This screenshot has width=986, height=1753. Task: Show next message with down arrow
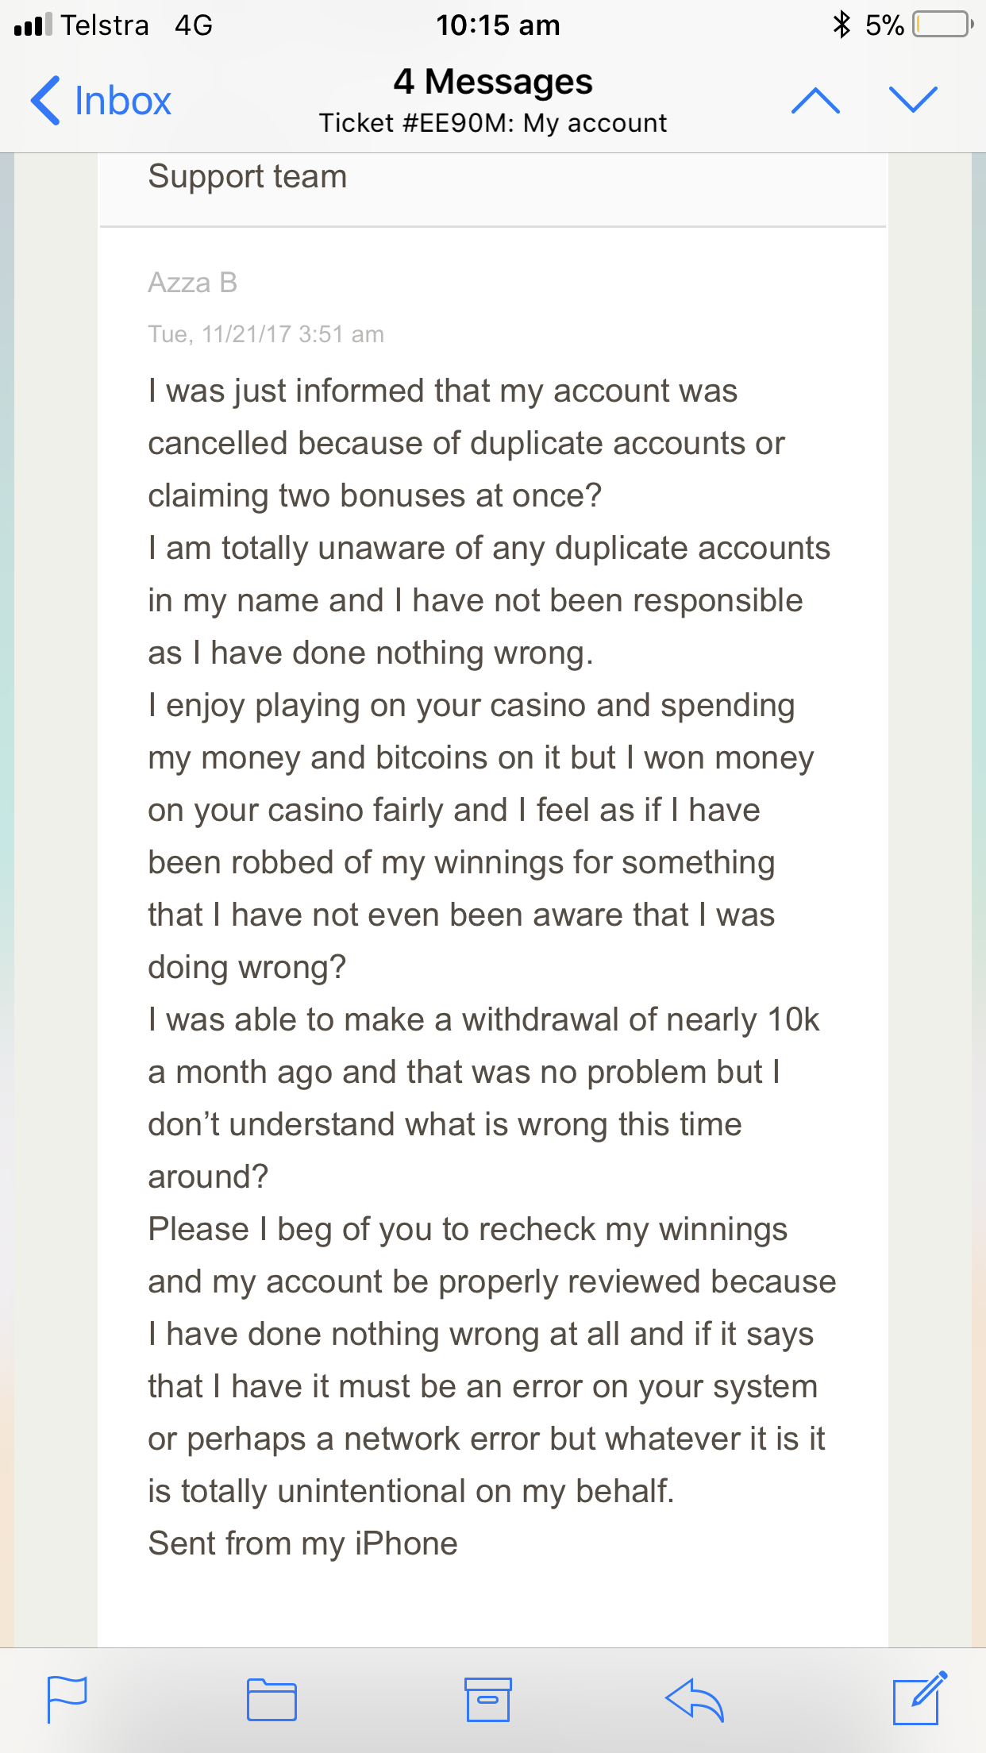click(x=913, y=100)
